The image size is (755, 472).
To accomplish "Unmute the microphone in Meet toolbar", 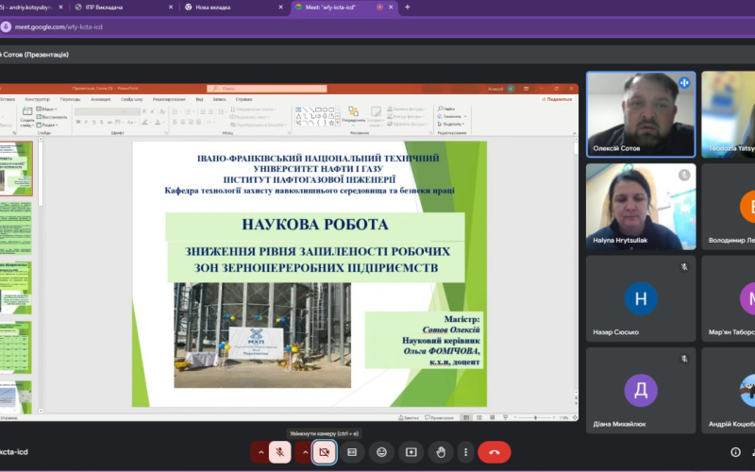I will click(x=279, y=452).
